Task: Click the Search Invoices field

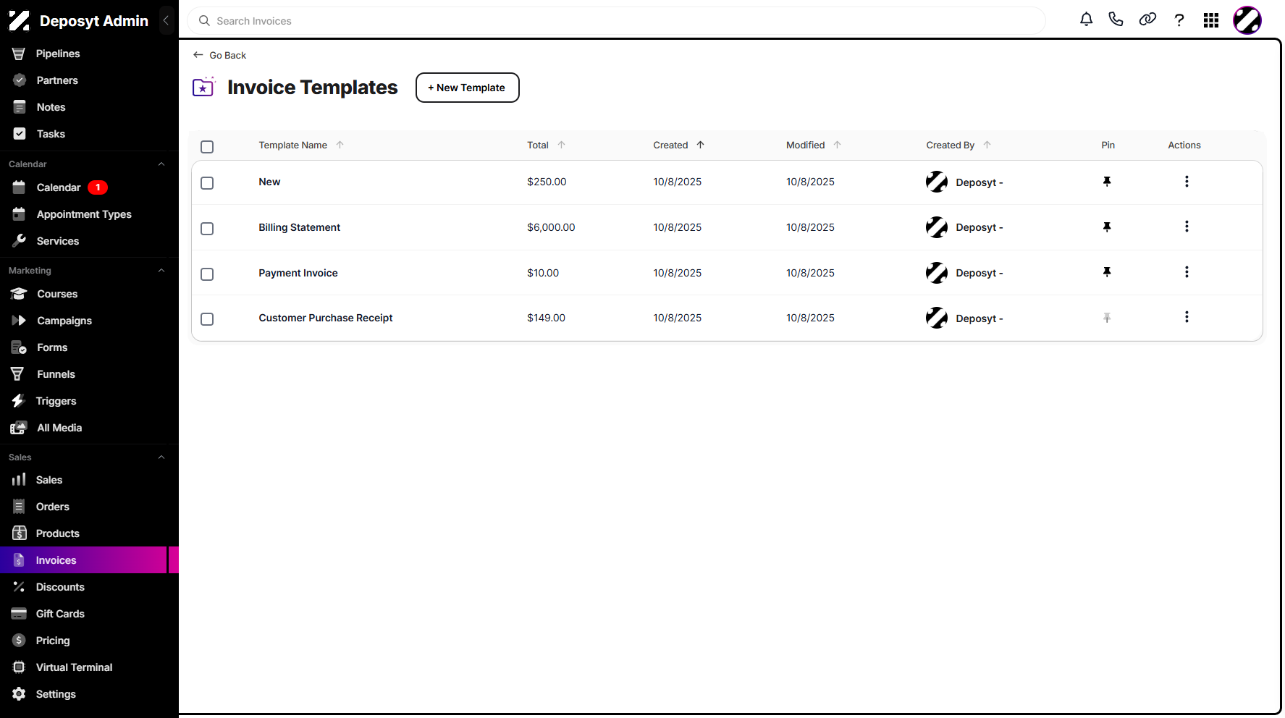Action: (x=617, y=21)
